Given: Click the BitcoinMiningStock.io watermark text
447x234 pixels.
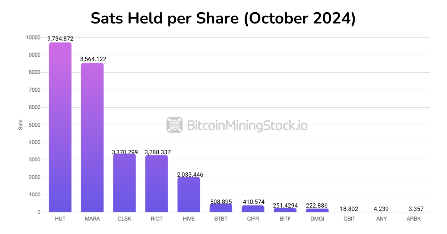Looking at the screenshot, I should (247, 125).
